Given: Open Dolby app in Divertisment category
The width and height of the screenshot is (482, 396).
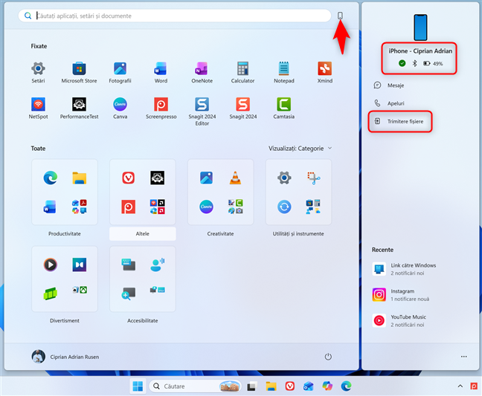Looking at the screenshot, I should pos(80,264).
